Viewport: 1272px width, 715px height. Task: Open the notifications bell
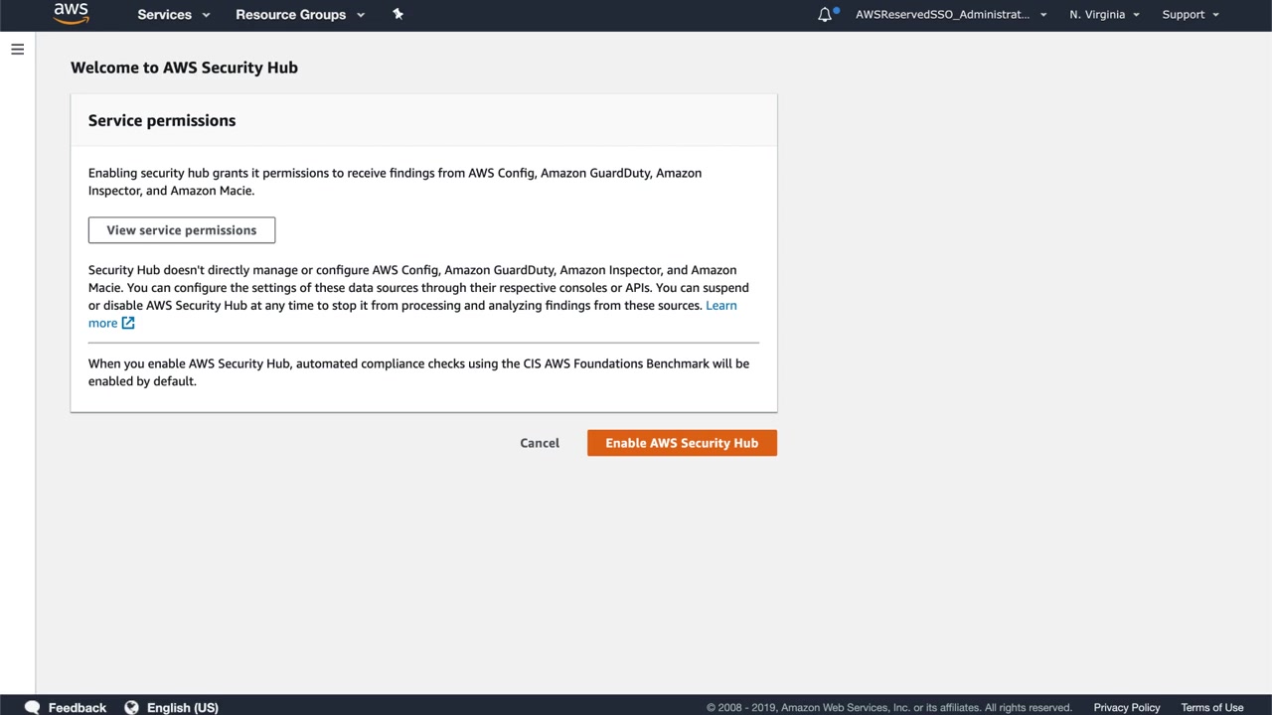click(825, 15)
